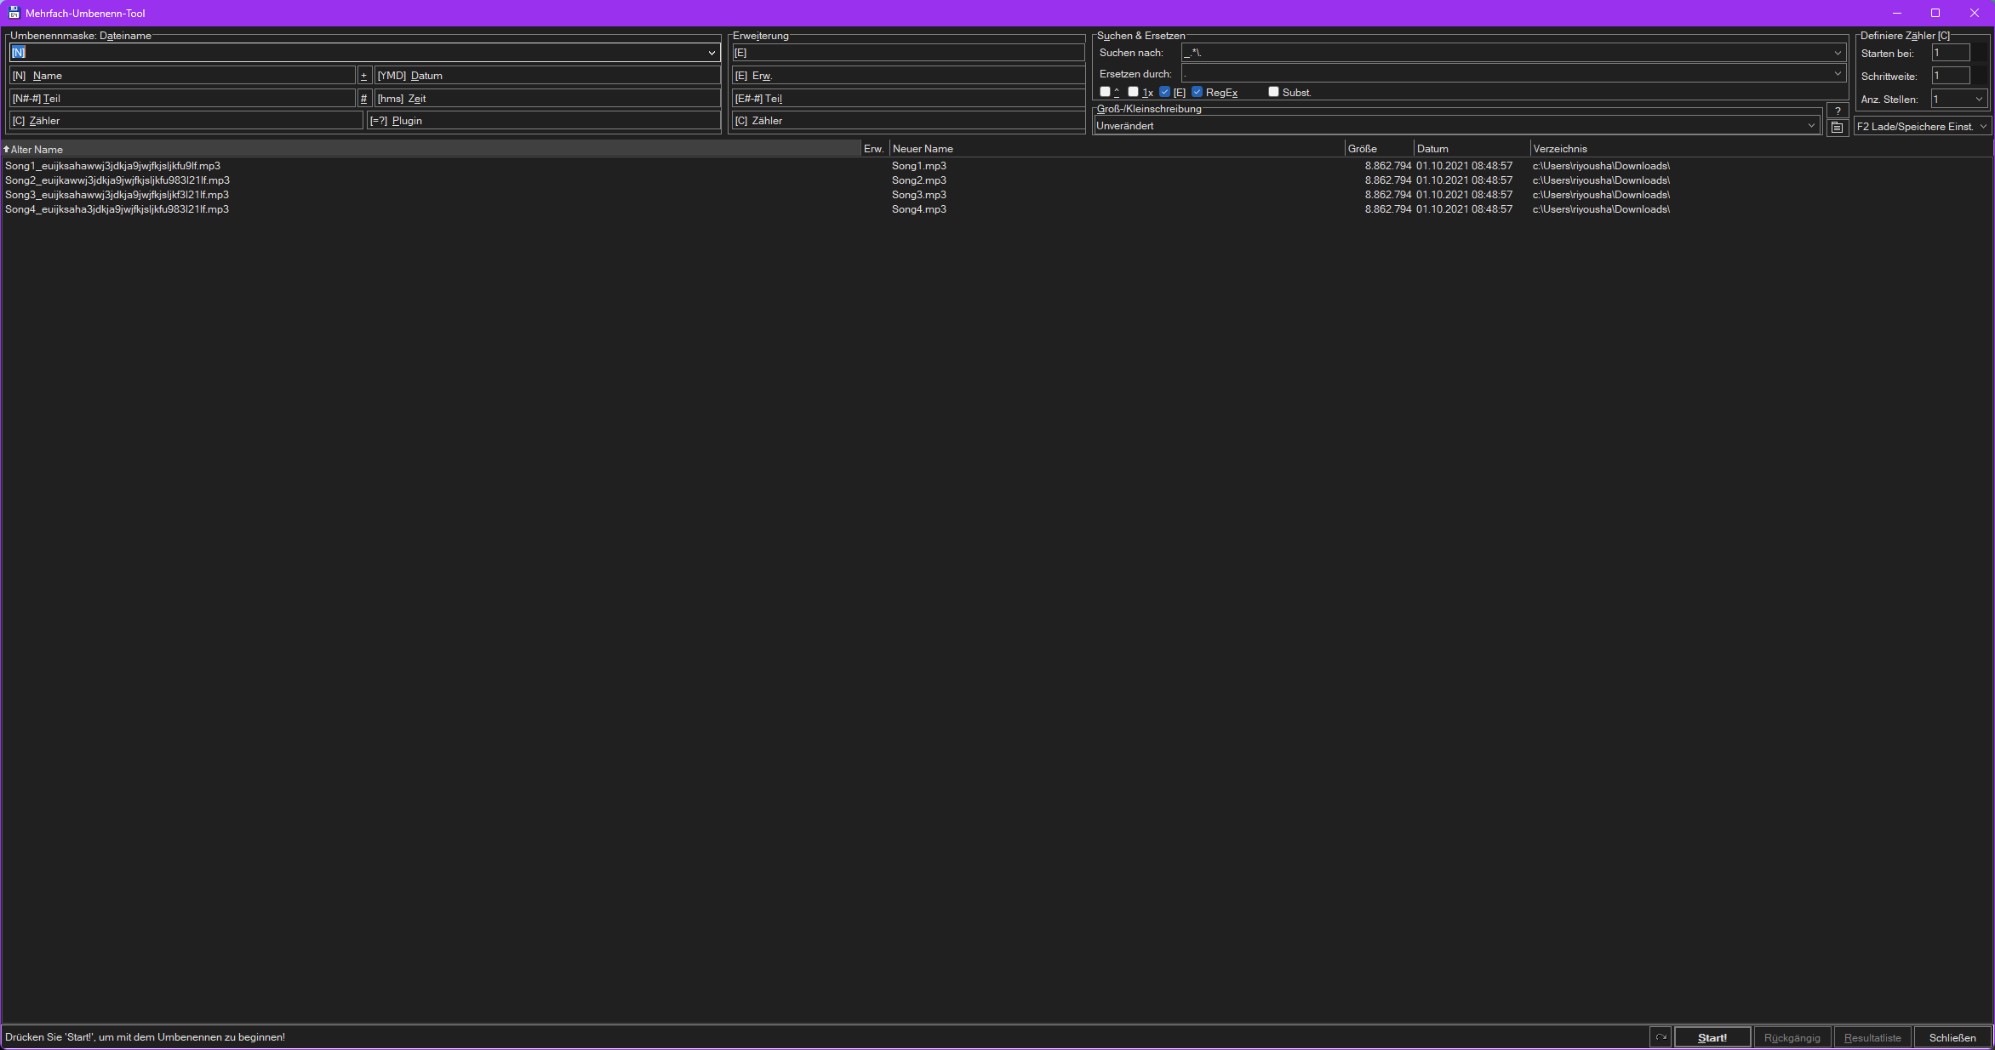This screenshot has width=1995, height=1050.
Task: Click the small plus button beside [N] Name
Action: tap(364, 76)
